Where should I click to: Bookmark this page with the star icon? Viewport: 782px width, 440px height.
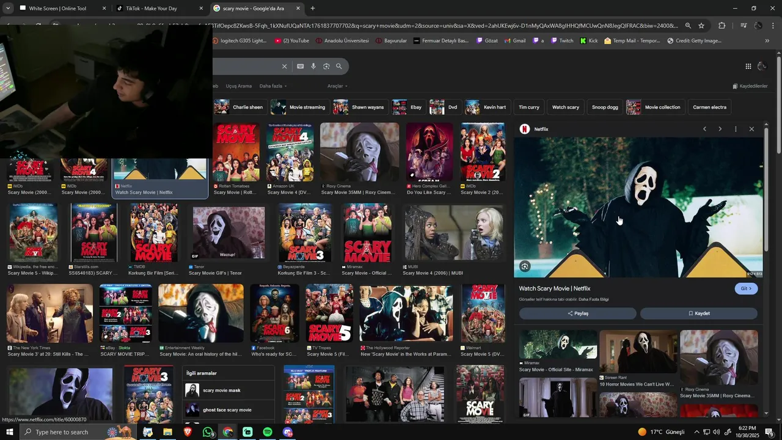(701, 26)
